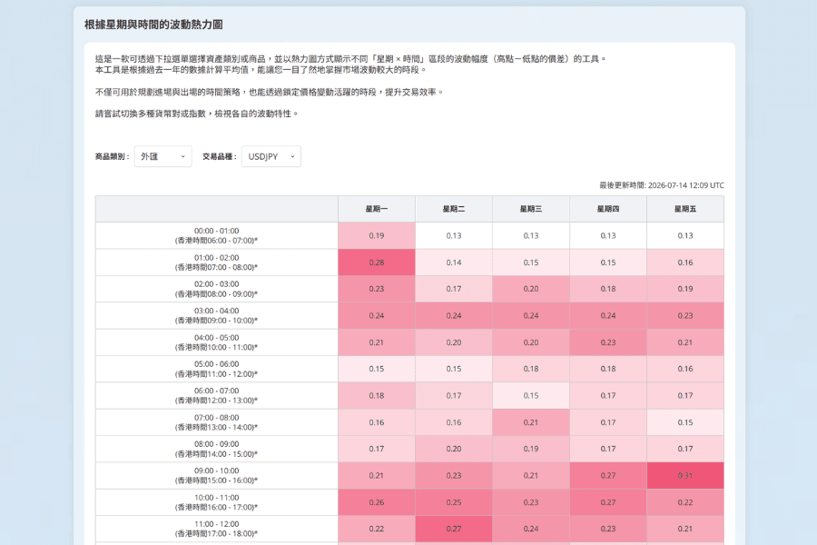Click the 星期四 column header
The image size is (817, 545).
point(608,209)
